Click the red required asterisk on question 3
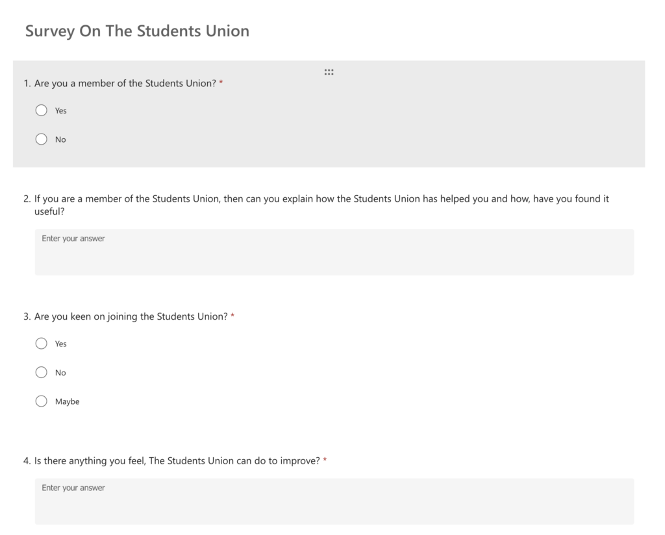665x535 pixels. pyautogui.click(x=232, y=316)
